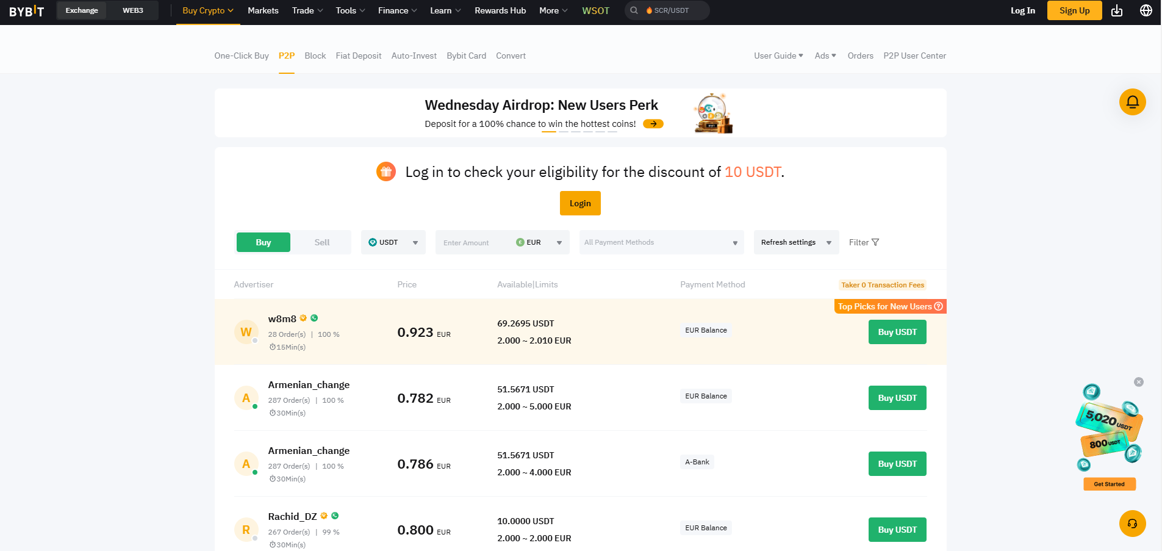The image size is (1162, 551).
Task: Open the USDT coin dropdown
Action: [393, 242]
